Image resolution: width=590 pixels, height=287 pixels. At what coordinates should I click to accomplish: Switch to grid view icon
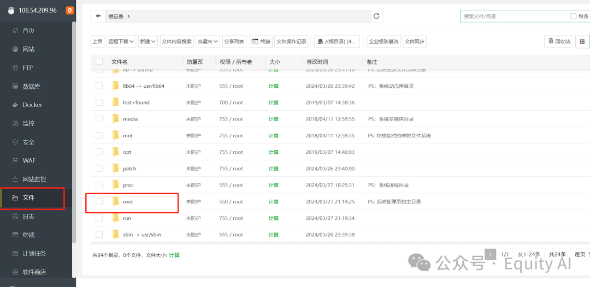582,41
